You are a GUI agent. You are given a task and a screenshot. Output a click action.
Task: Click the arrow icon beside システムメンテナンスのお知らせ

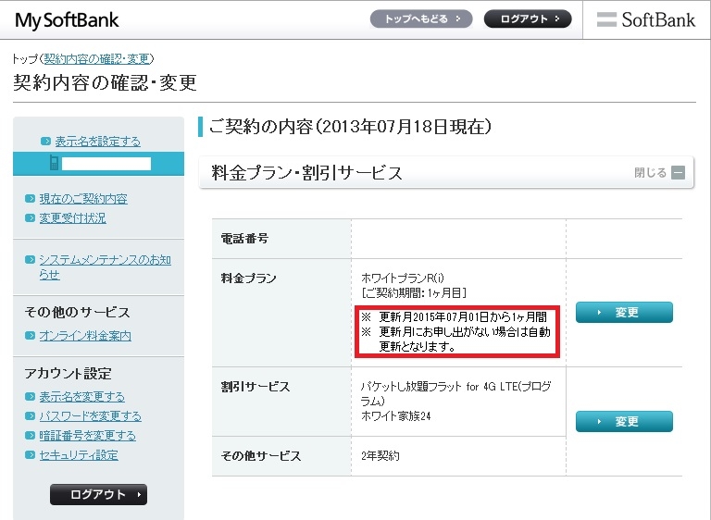click(30, 259)
